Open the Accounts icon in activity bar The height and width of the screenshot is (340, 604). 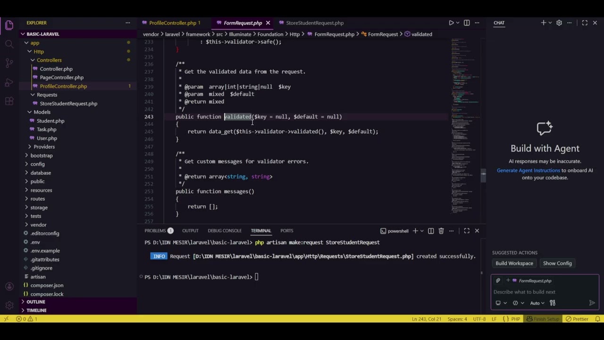coord(9,287)
